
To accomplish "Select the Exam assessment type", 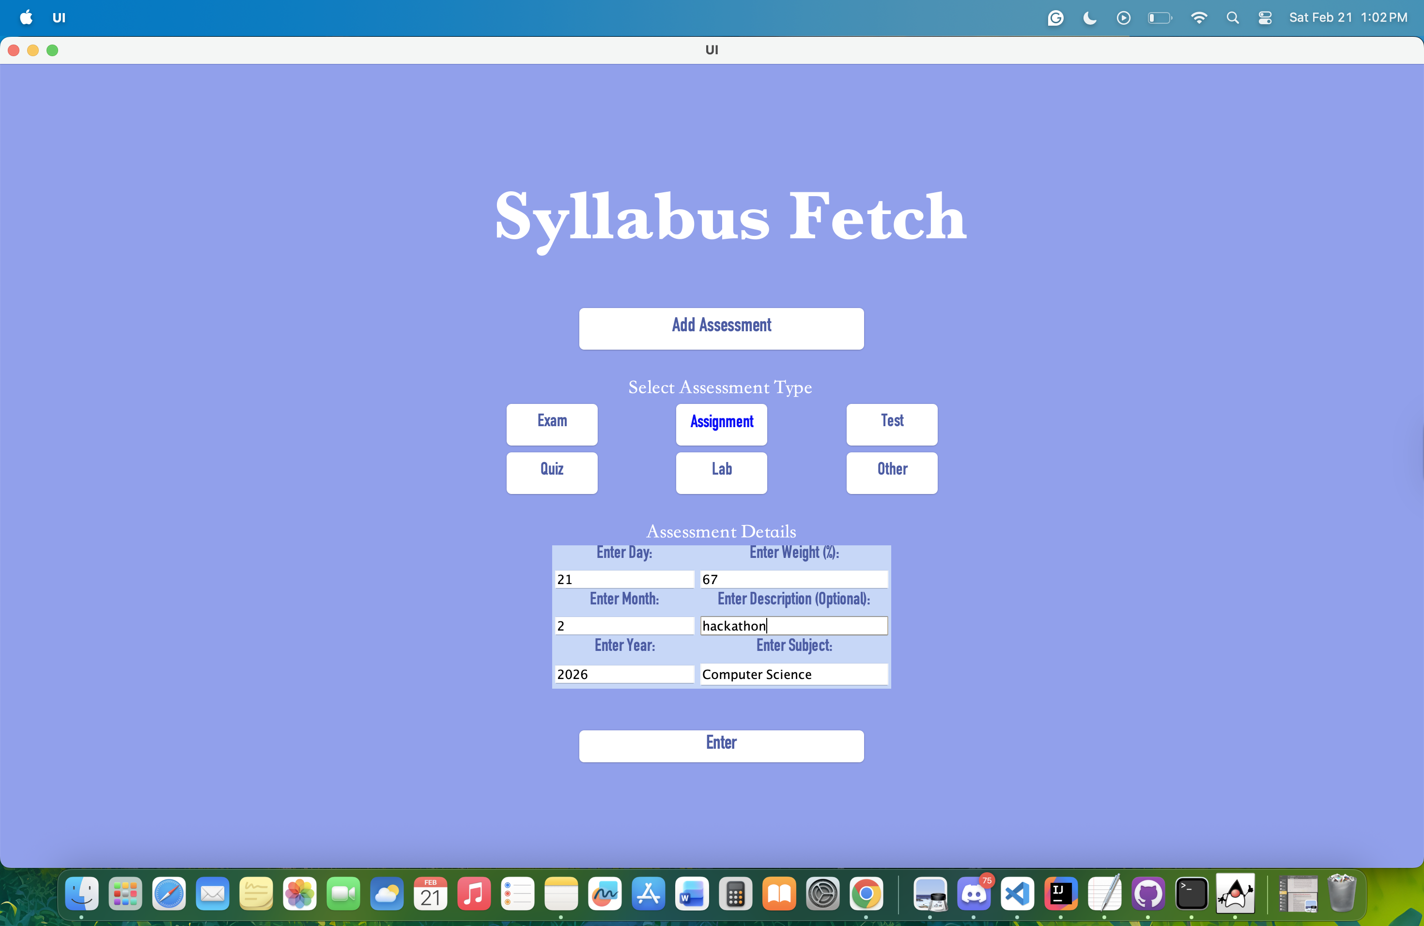I will (552, 424).
